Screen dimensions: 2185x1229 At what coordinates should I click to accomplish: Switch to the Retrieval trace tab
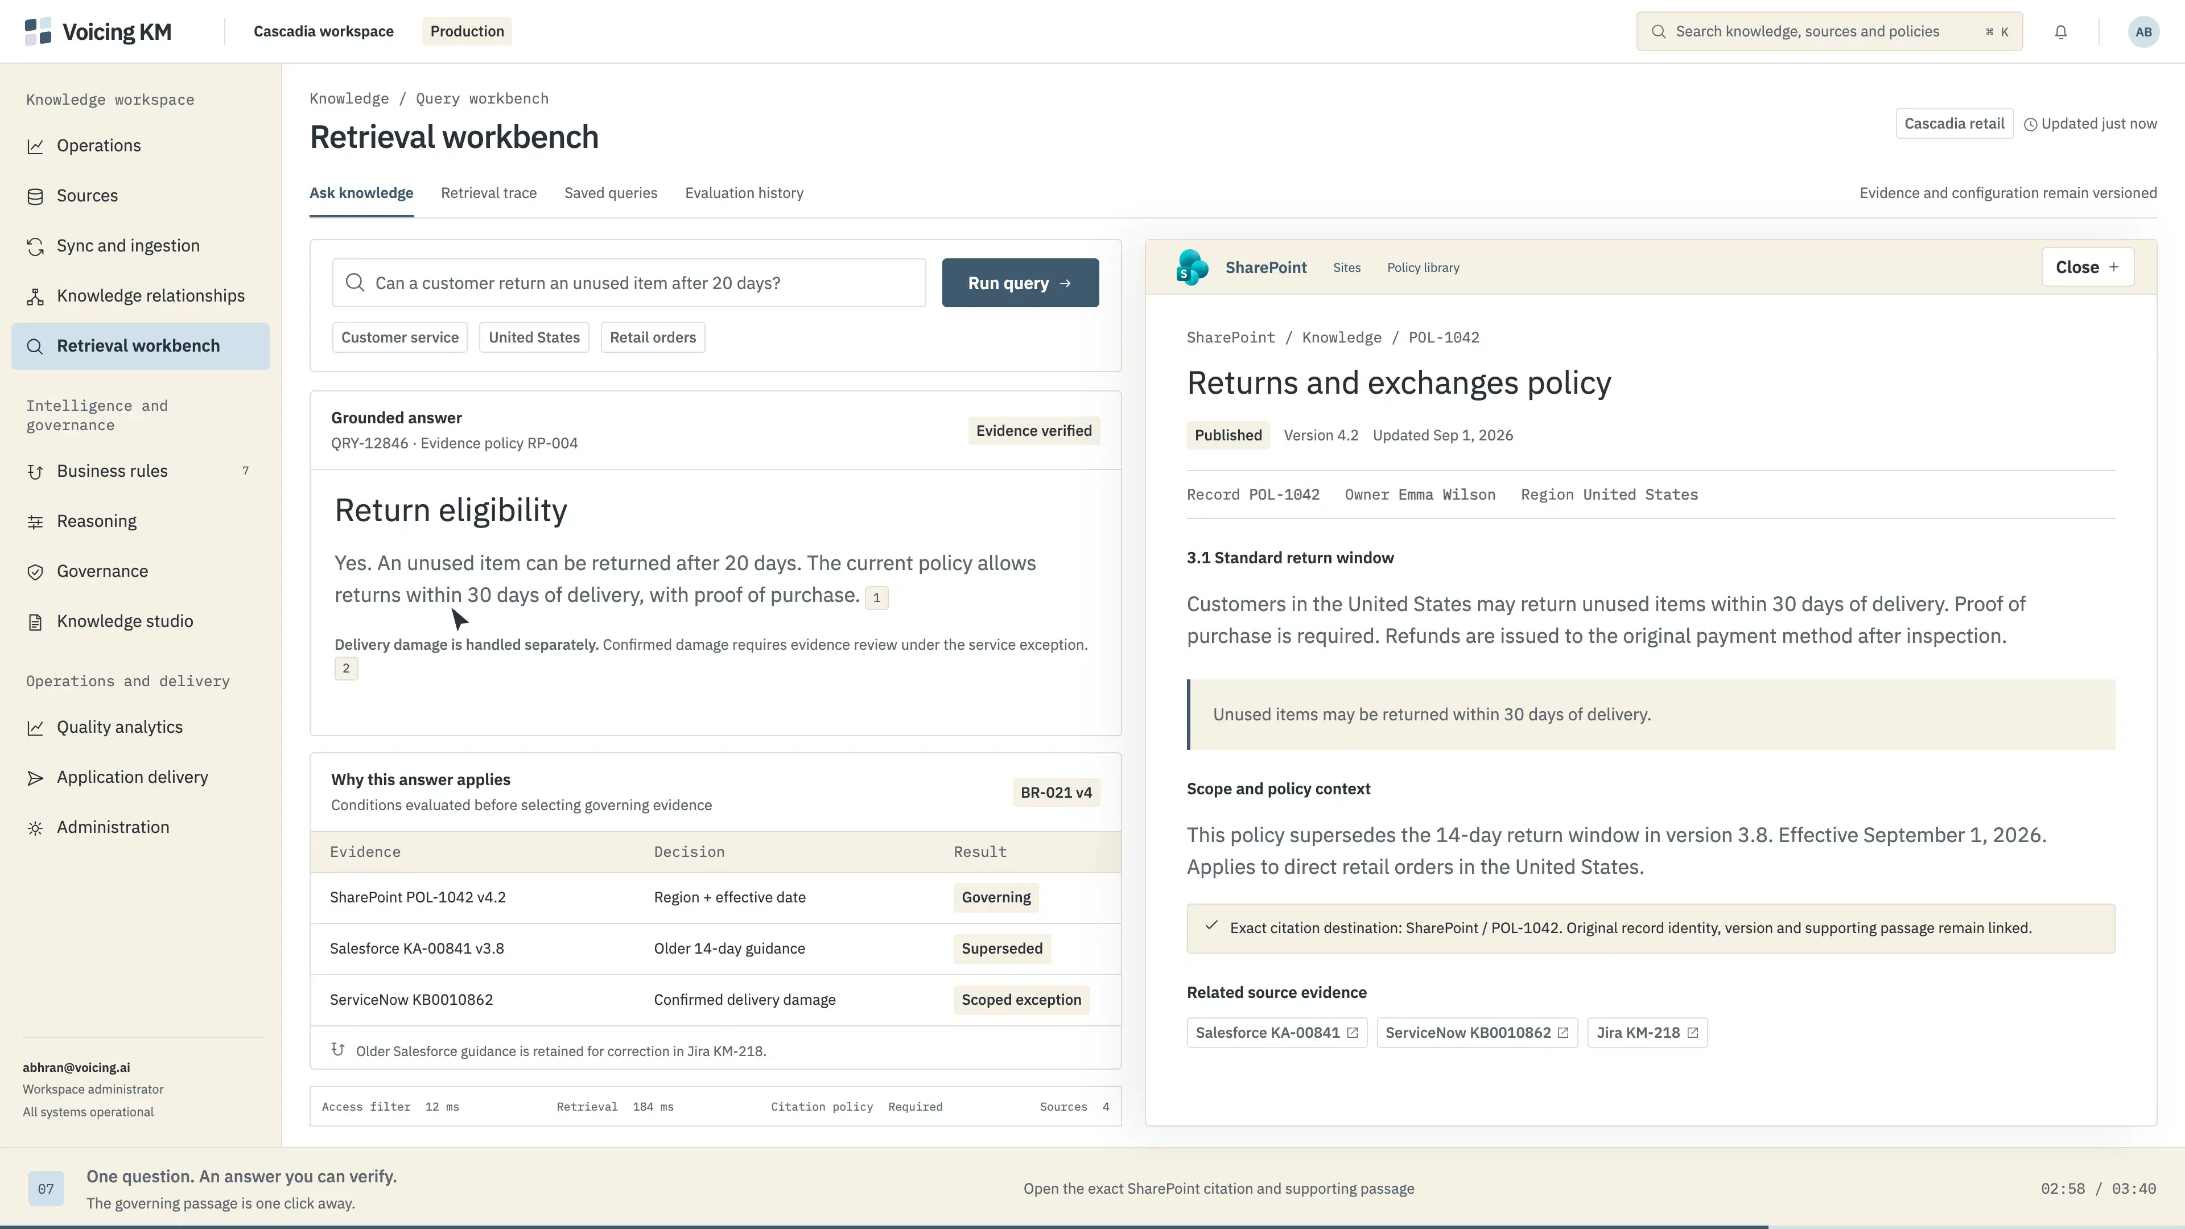[489, 193]
